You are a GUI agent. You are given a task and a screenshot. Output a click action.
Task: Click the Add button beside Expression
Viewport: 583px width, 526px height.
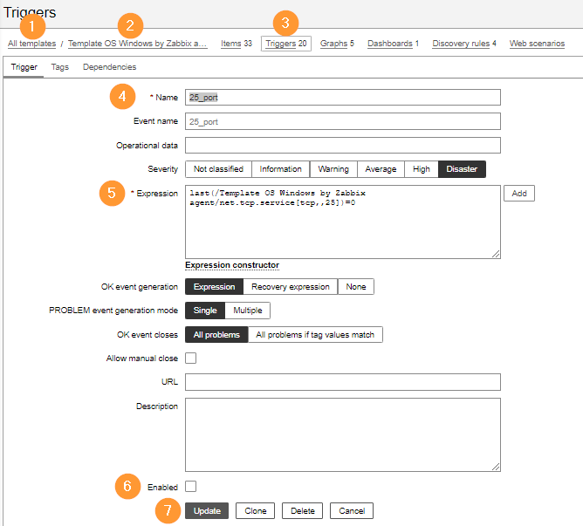tap(519, 194)
